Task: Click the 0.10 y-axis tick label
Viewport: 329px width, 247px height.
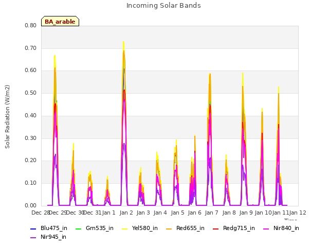Action: [31, 183]
